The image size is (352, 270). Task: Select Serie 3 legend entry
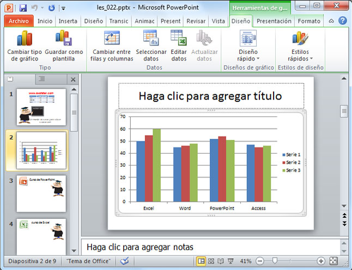(x=292, y=170)
